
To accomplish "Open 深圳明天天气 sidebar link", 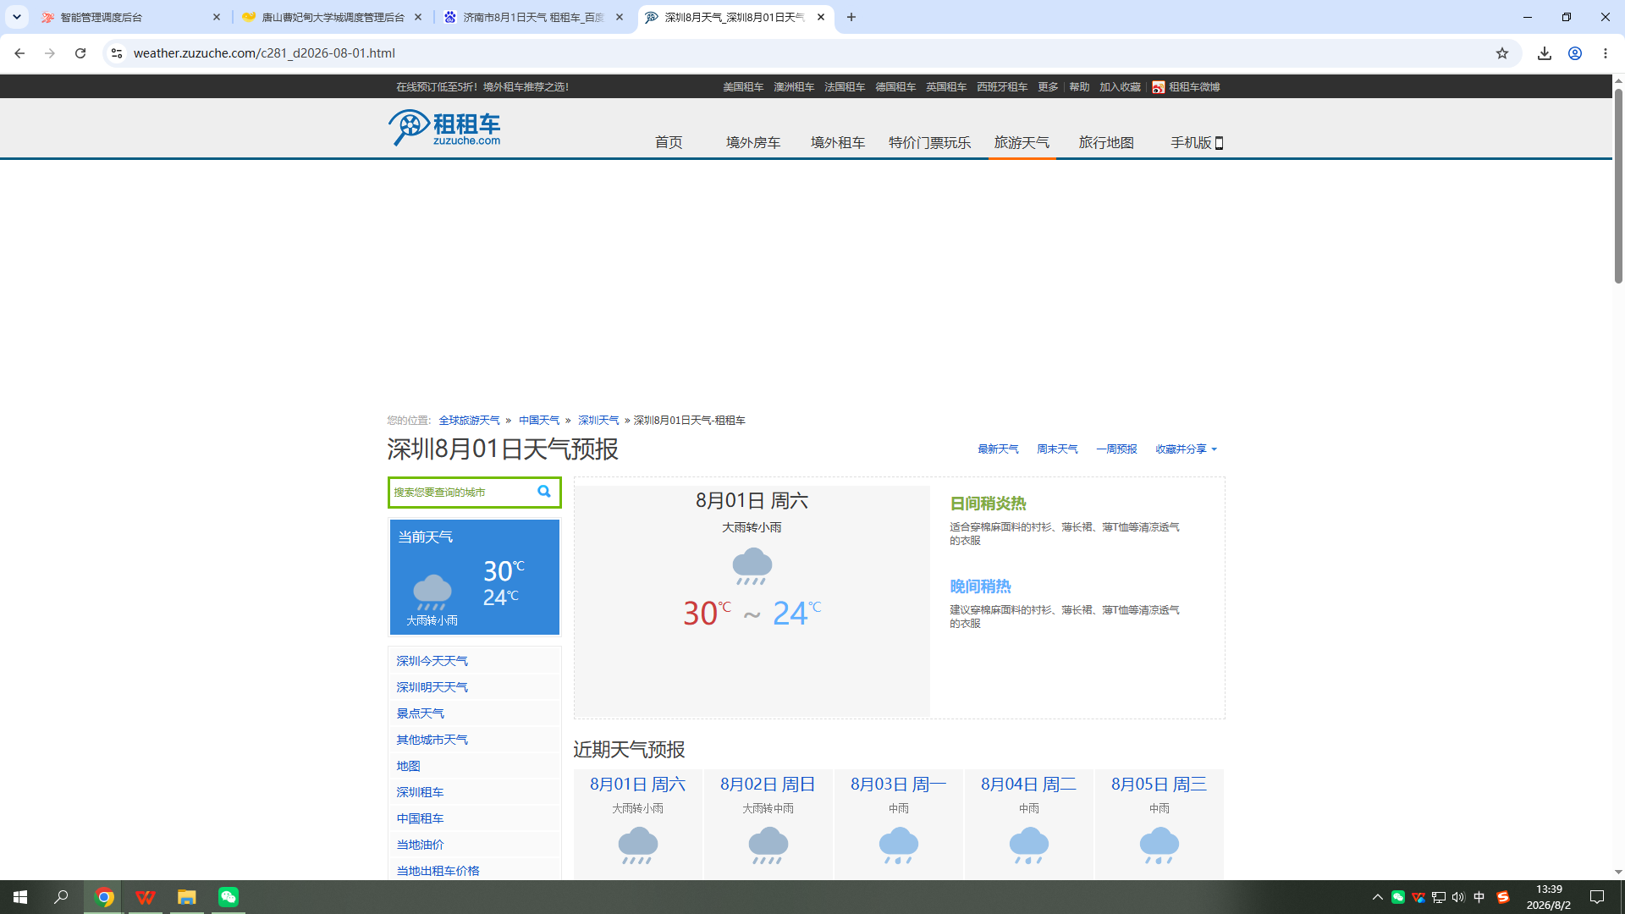I will 432,687.
